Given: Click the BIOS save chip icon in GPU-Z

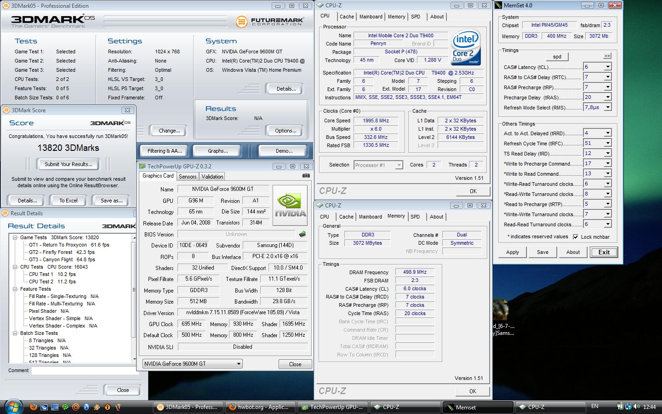Looking at the screenshot, I should tap(302, 234).
